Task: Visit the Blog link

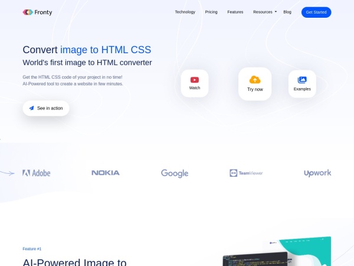Action: coord(287,12)
